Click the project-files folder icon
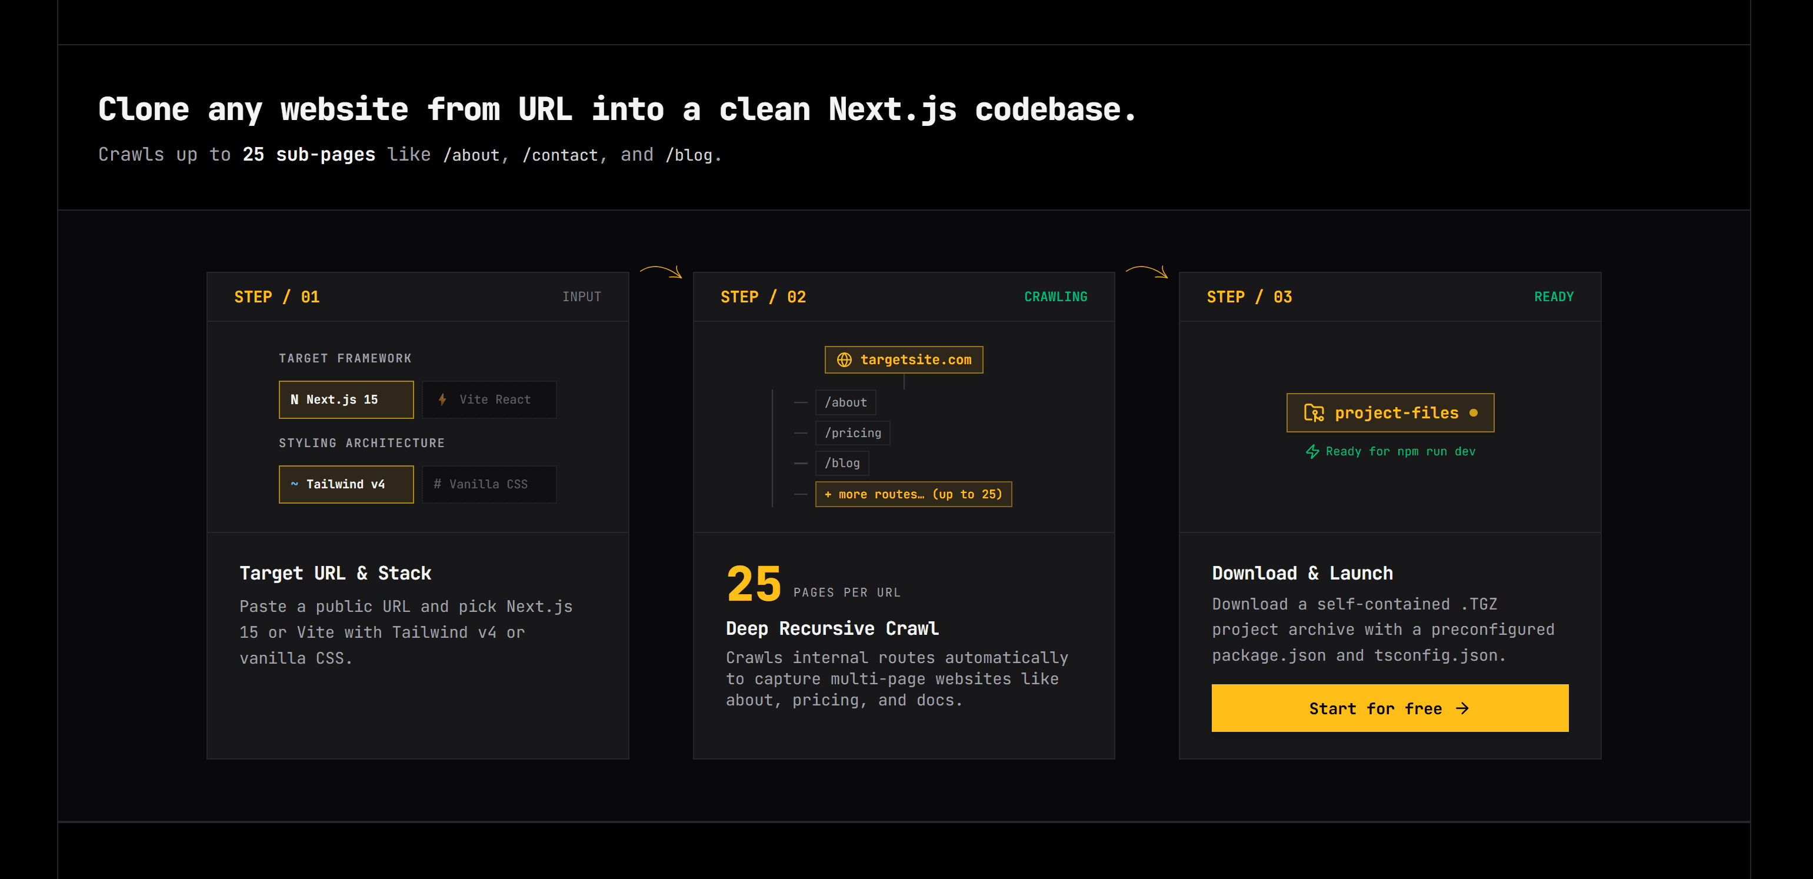Viewport: 1813px width, 879px height. [1314, 412]
